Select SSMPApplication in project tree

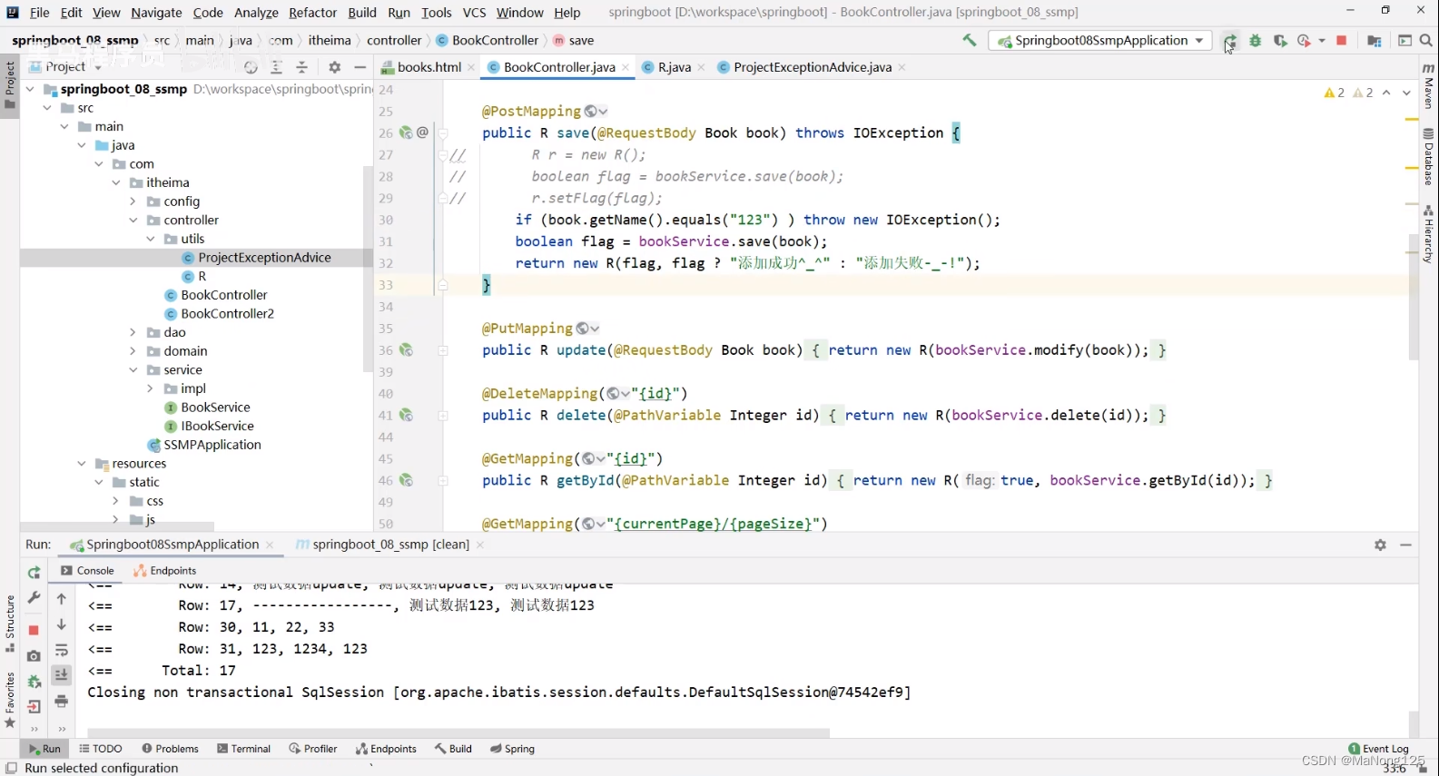coord(204,445)
